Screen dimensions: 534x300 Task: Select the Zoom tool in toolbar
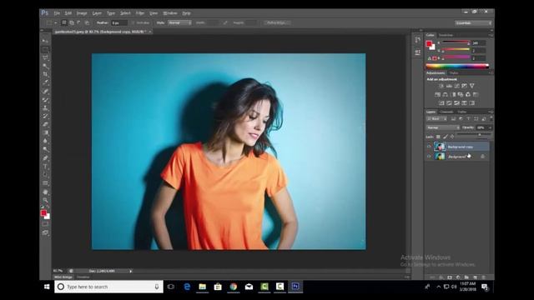coord(45,200)
